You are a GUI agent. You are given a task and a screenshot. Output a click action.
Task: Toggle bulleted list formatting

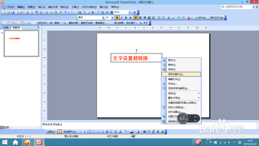coord(163,18)
